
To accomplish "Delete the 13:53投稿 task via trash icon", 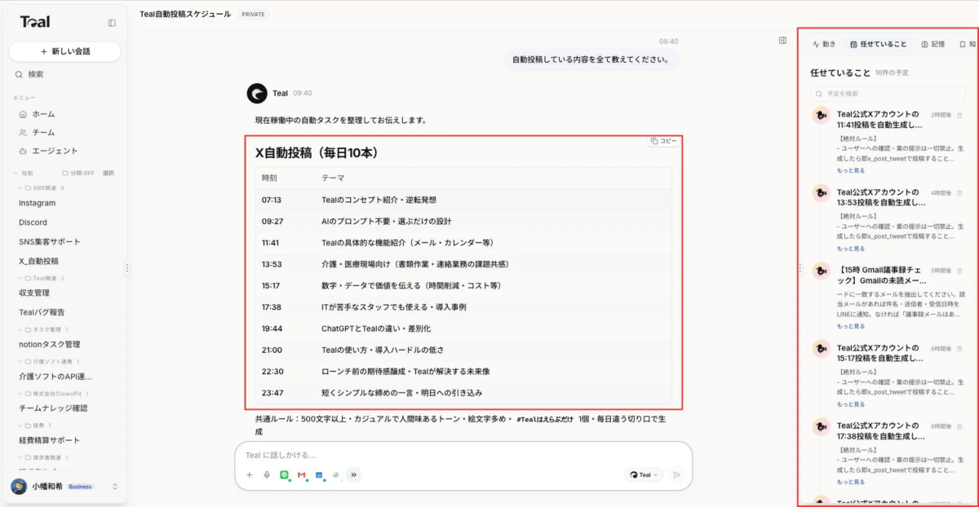I will 959,193.
